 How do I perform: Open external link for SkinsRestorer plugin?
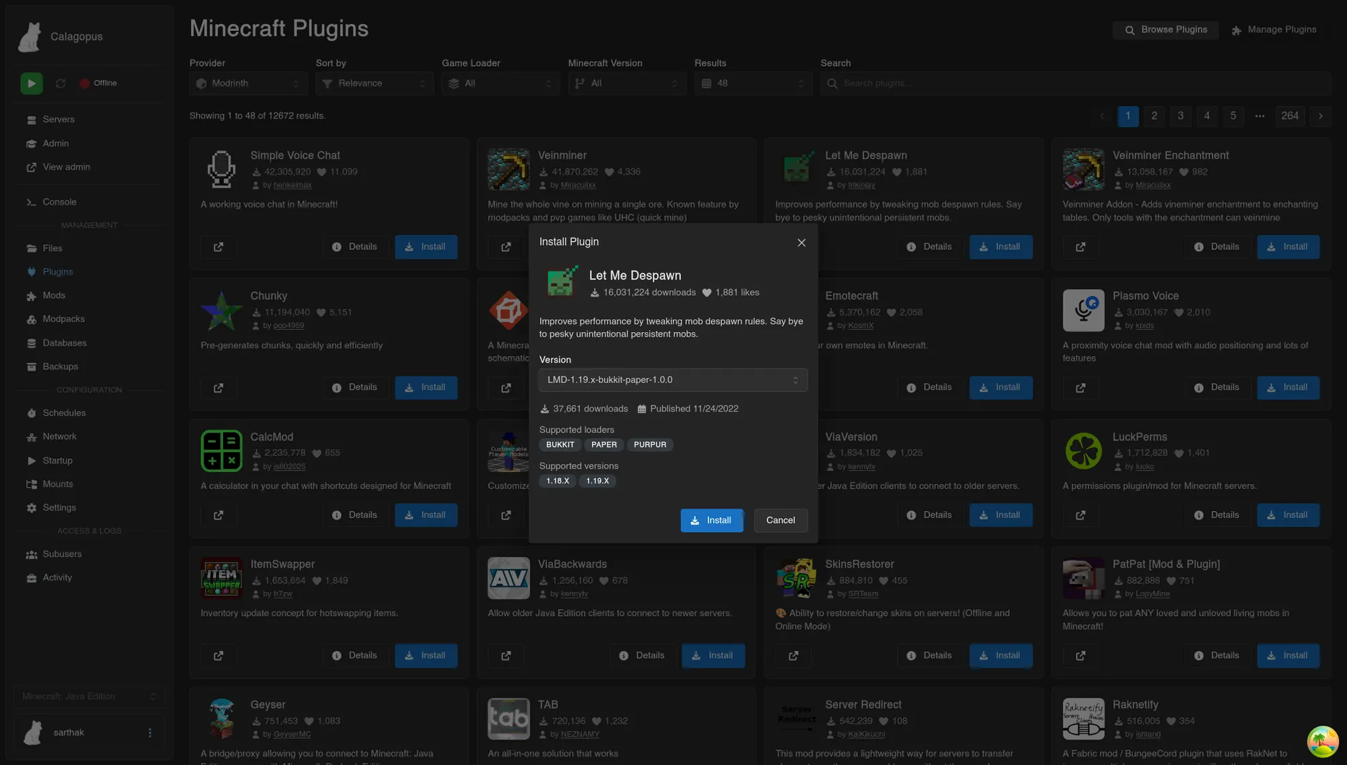[x=793, y=656]
